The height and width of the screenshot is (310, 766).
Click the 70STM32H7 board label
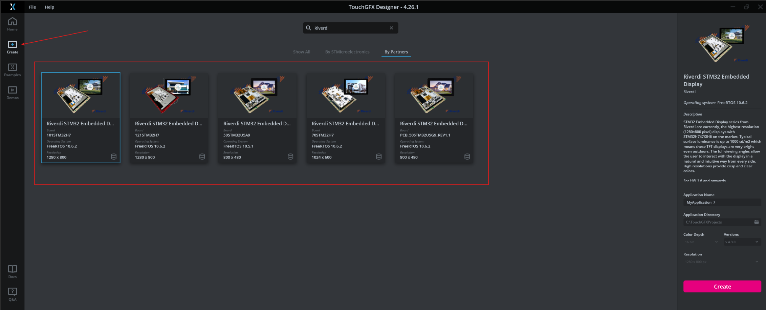(323, 135)
